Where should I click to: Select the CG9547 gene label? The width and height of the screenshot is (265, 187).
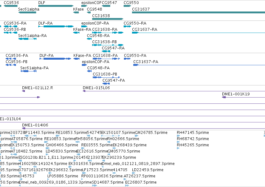tap(109, 3)
